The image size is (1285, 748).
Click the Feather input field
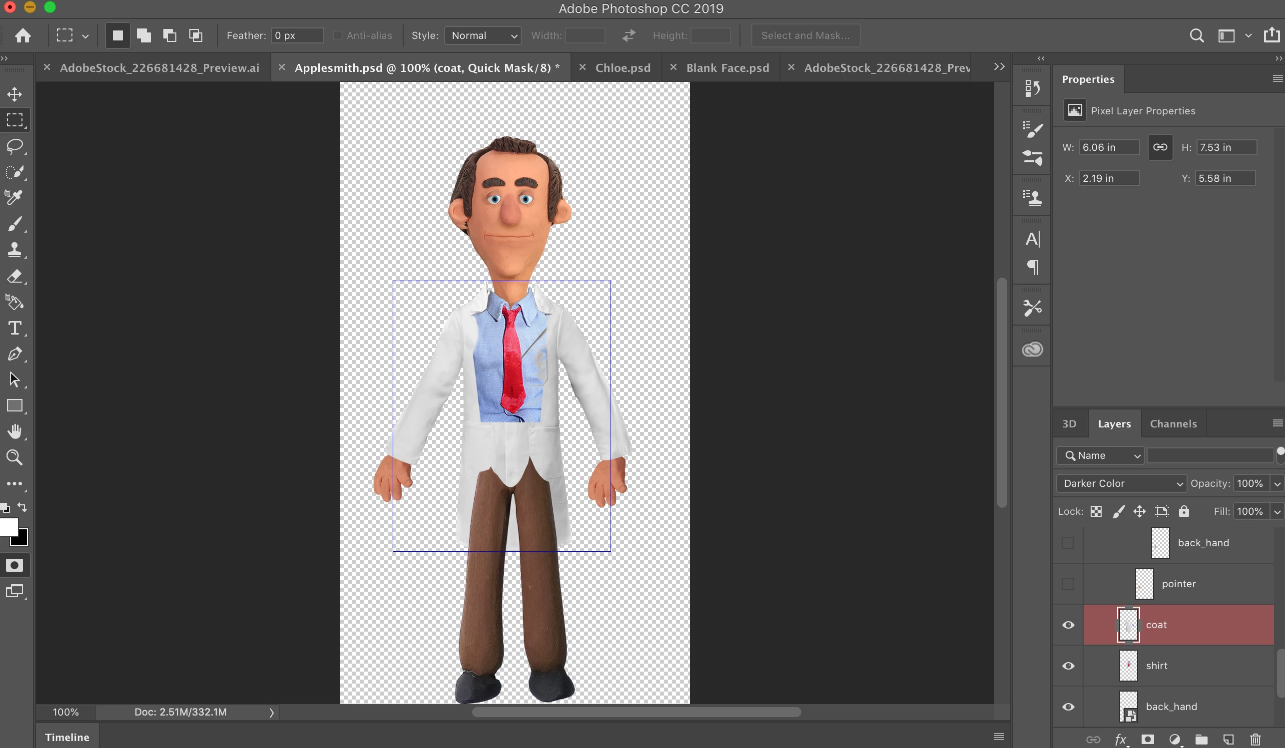tap(297, 35)
